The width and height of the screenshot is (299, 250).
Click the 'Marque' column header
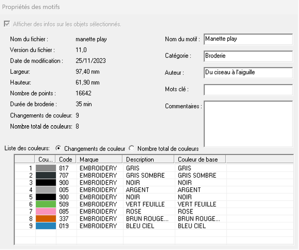[100, 159]
